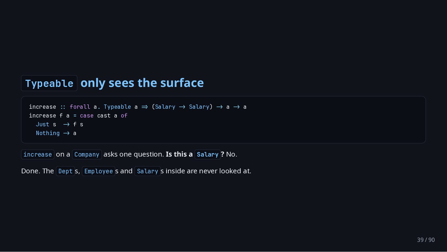The height and width of the screenshot is (252, 447).
Task: Click the inline code chip "Dept"
Action: coord(65,171)
